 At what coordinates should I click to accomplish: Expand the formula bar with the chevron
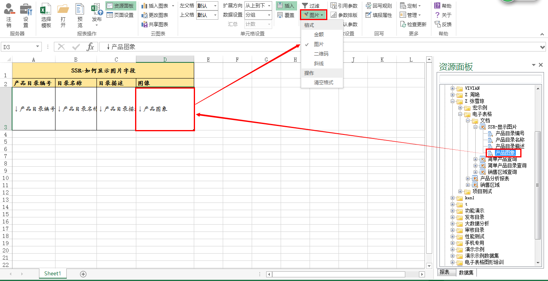[x=542, y=47]
